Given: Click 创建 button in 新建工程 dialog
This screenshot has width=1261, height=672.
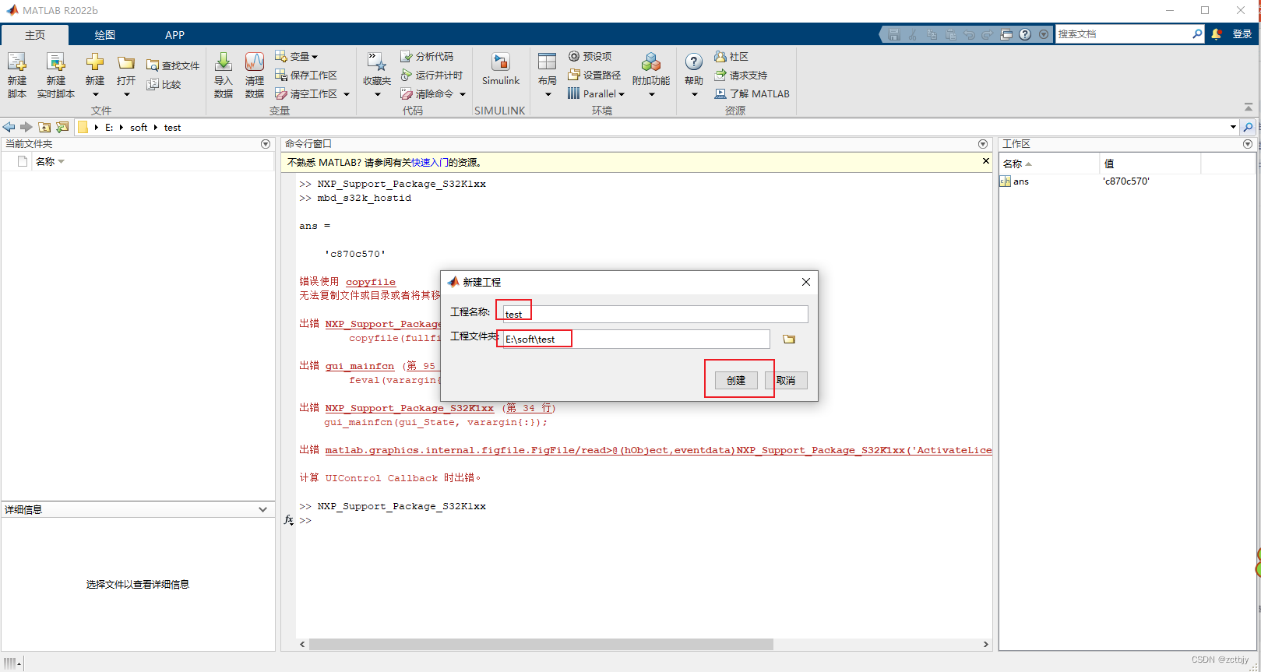Looking at the screenshot, I should click(736, 380).
